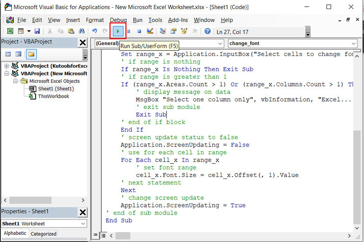
Task: Switch to Alphabetic properties tab
Action: 15,233
